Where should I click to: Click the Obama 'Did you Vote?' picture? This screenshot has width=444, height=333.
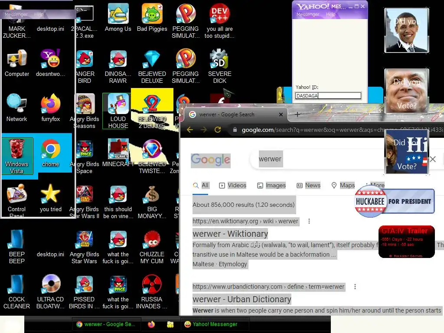click(406, 30)
